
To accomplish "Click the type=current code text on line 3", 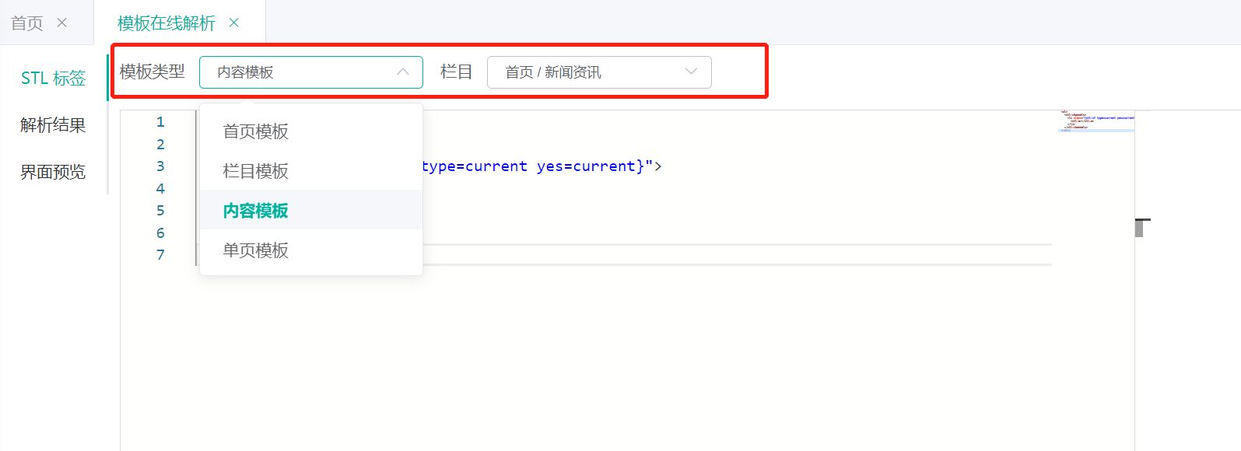I will (475, 166).
